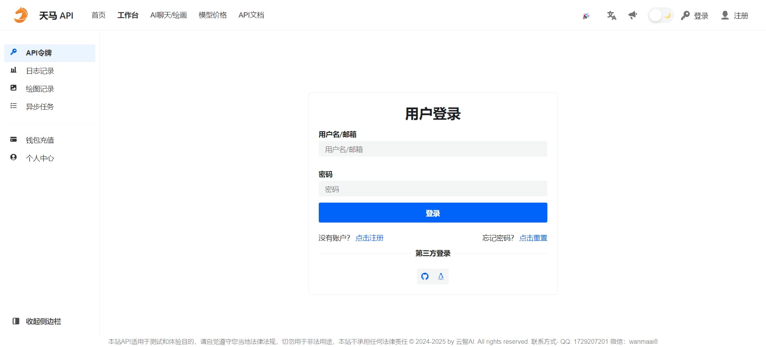The image size is (766, 347).
Task: Sign in with GitHub icon
Action: tap(425, 276)
